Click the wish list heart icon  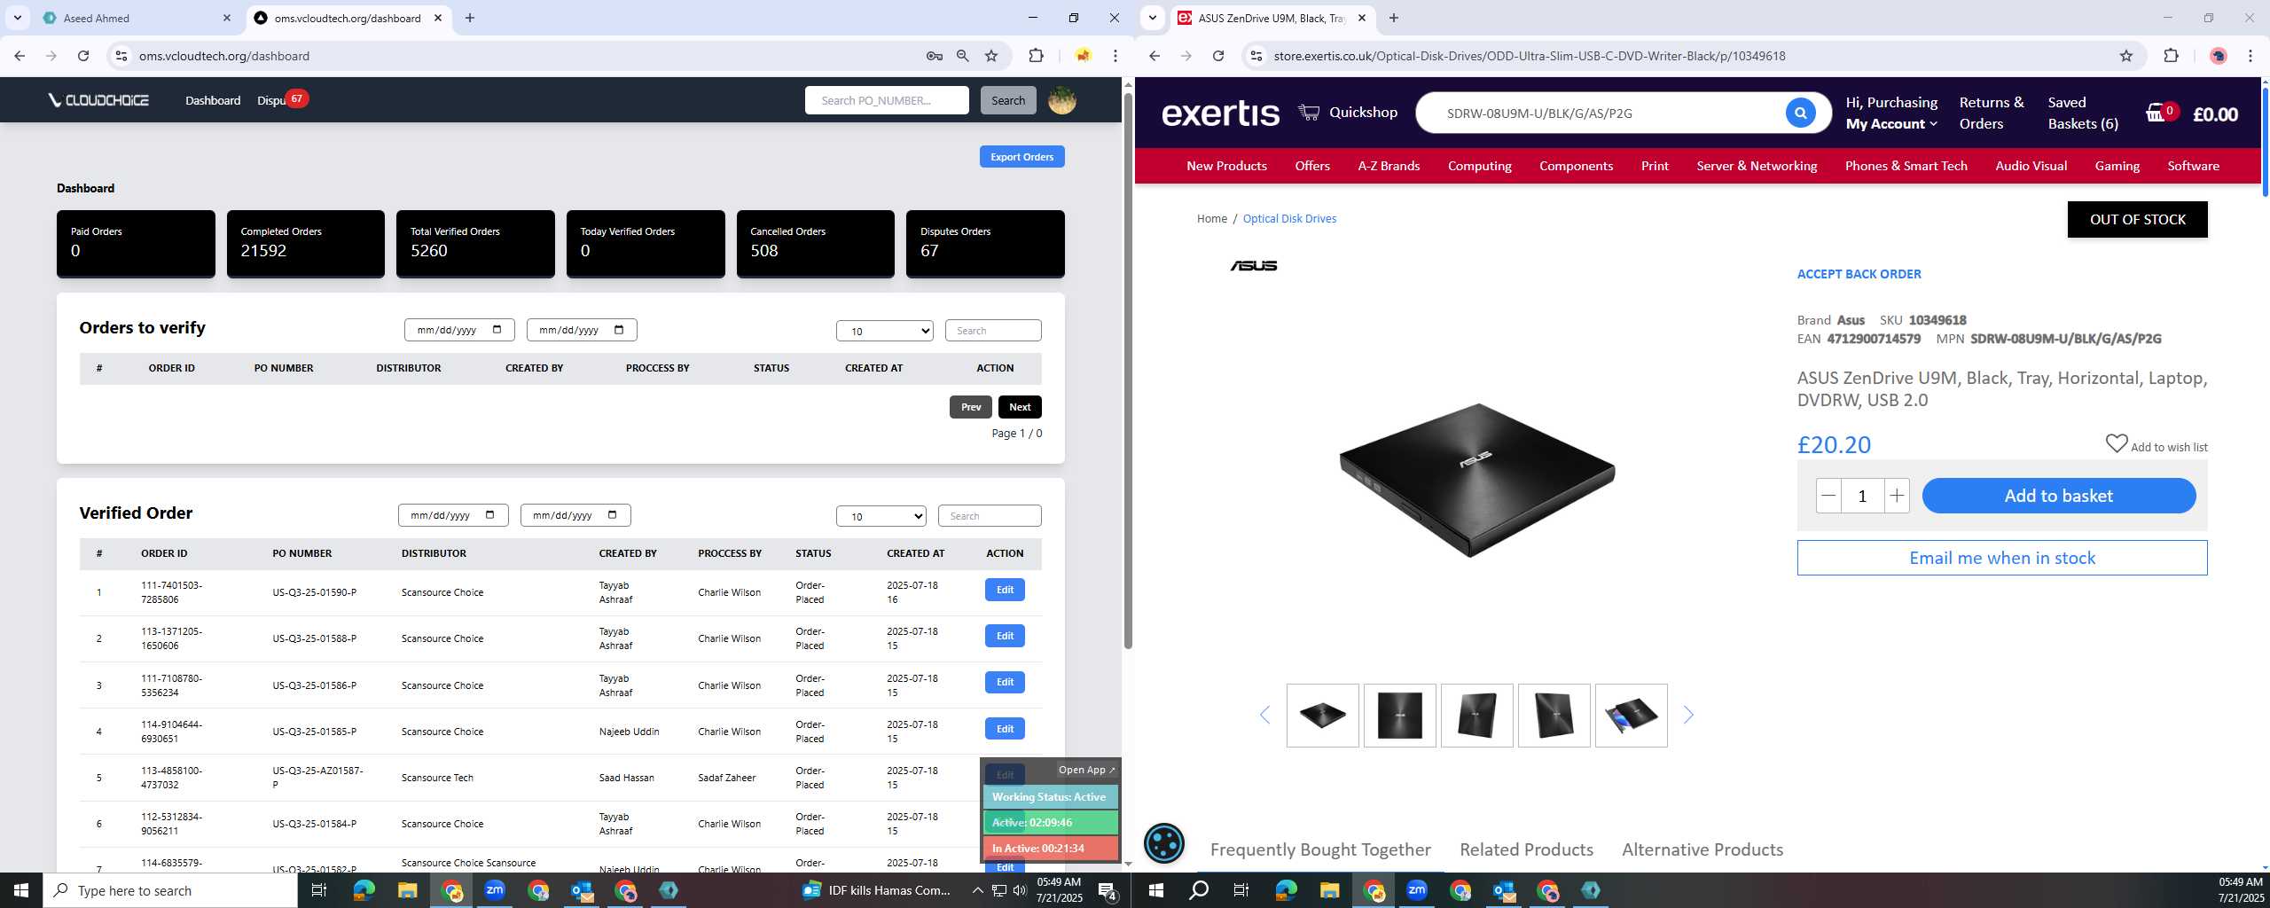pos(2117,443)
